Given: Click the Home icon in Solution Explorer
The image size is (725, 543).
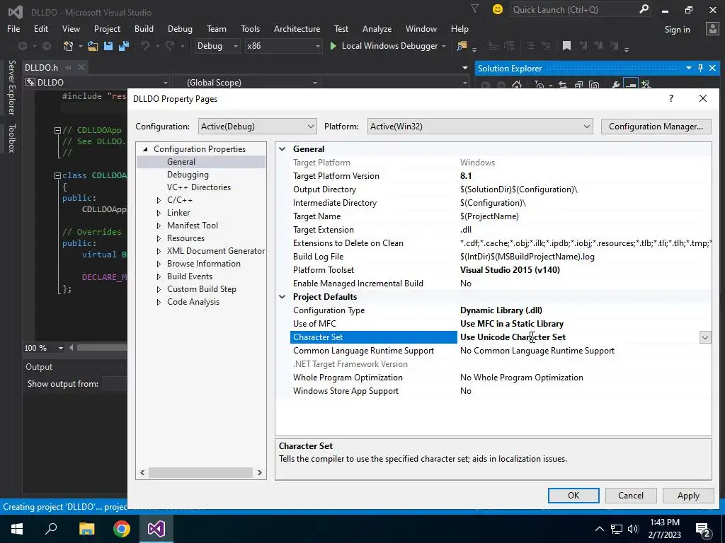Looking at the screenshot, I should pyautogui.click(x=517, y=85).
